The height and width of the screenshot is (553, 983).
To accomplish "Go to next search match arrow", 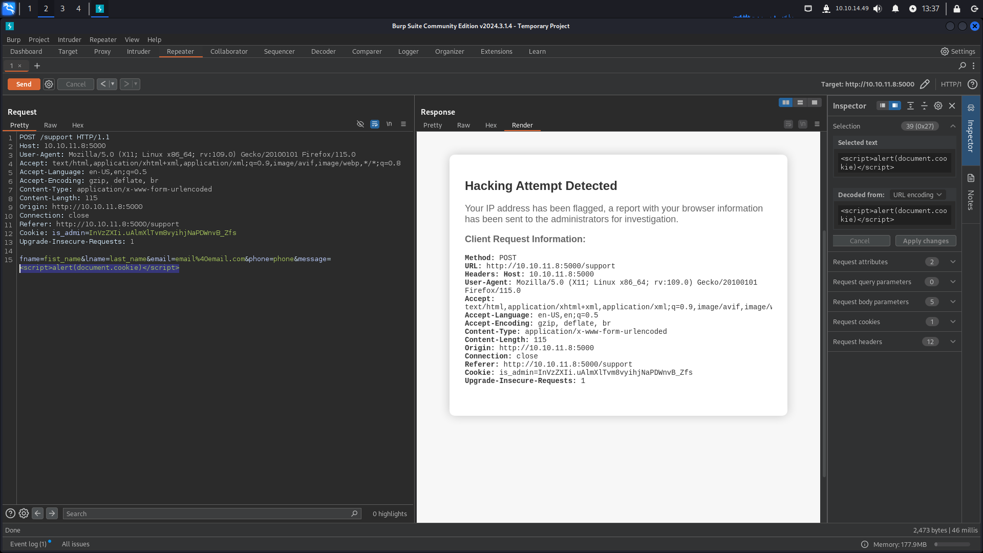I will (x=52, y=513).
